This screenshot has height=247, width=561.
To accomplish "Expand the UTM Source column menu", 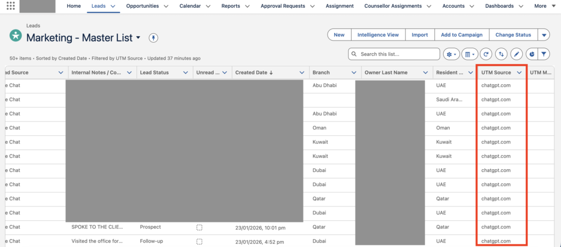I will point(519,73).
